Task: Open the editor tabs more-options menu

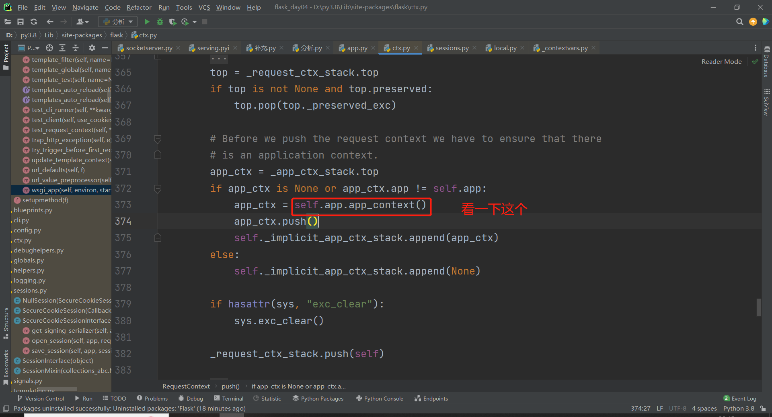Action: tap(755, 48)
